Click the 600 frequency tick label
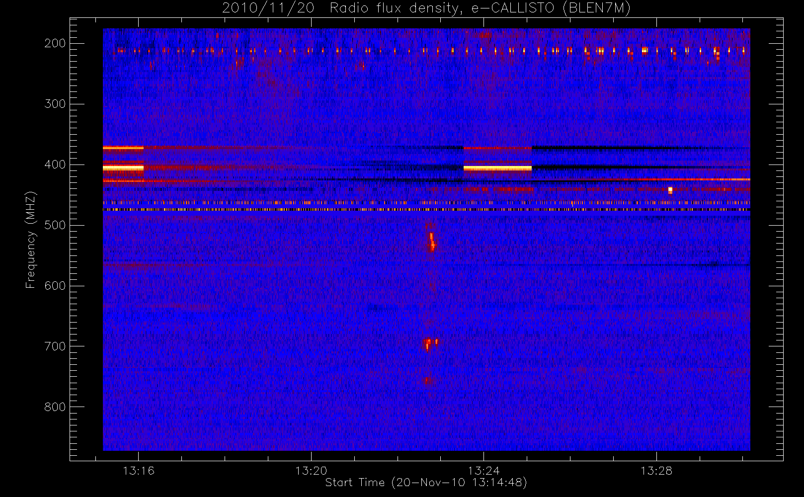Screen dimensions: 804x497 (55, 286)
